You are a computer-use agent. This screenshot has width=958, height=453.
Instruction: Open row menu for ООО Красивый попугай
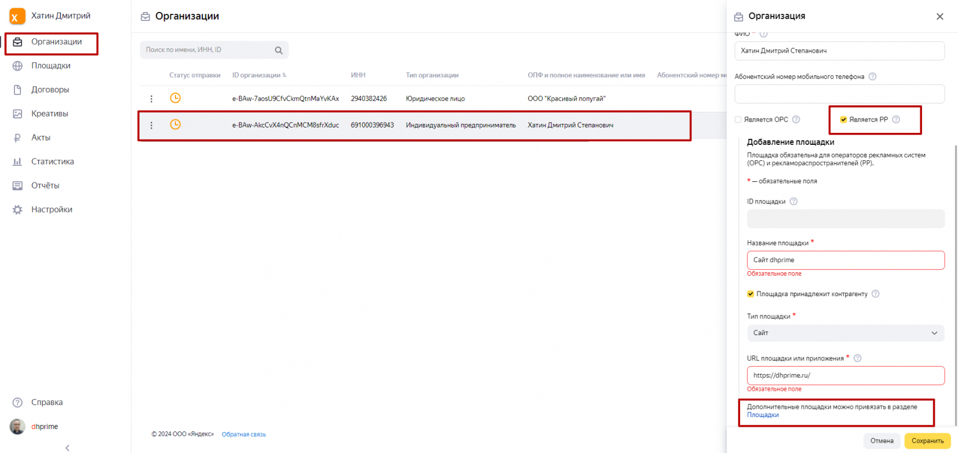coord(151,99)
